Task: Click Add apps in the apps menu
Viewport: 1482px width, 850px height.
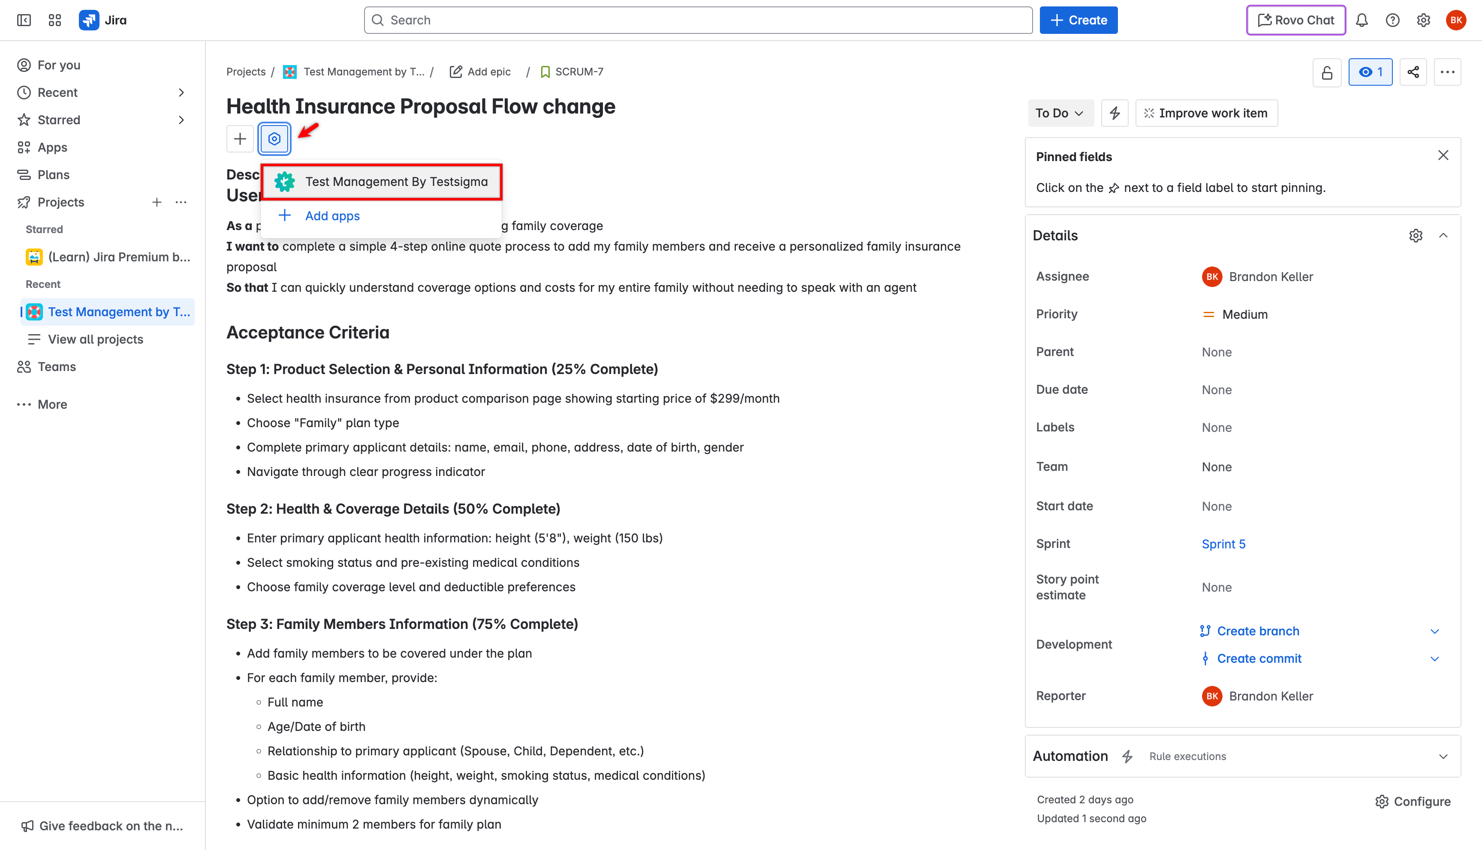Action: coord(332,215)
